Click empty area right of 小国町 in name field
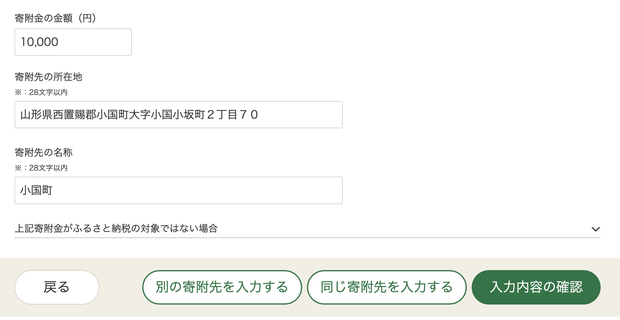Viewport: 620px width, 320px height. click(x=197, y=190)
